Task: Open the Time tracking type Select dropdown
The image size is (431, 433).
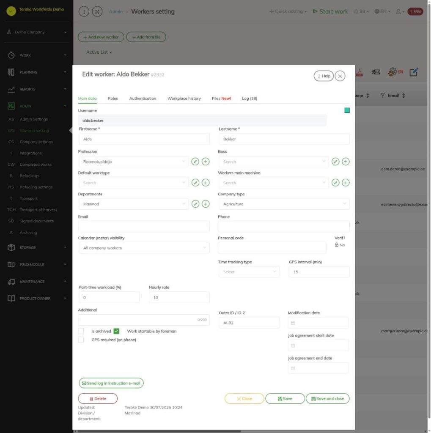Action: [x=249, y=272]
